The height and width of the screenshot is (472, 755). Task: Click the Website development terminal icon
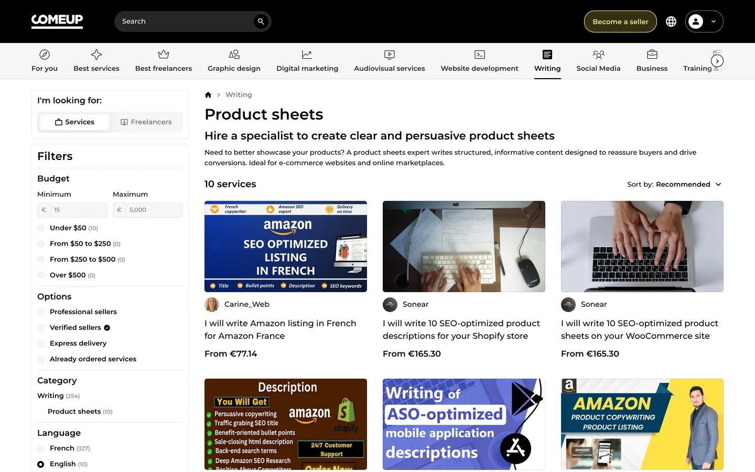point(480,55)
